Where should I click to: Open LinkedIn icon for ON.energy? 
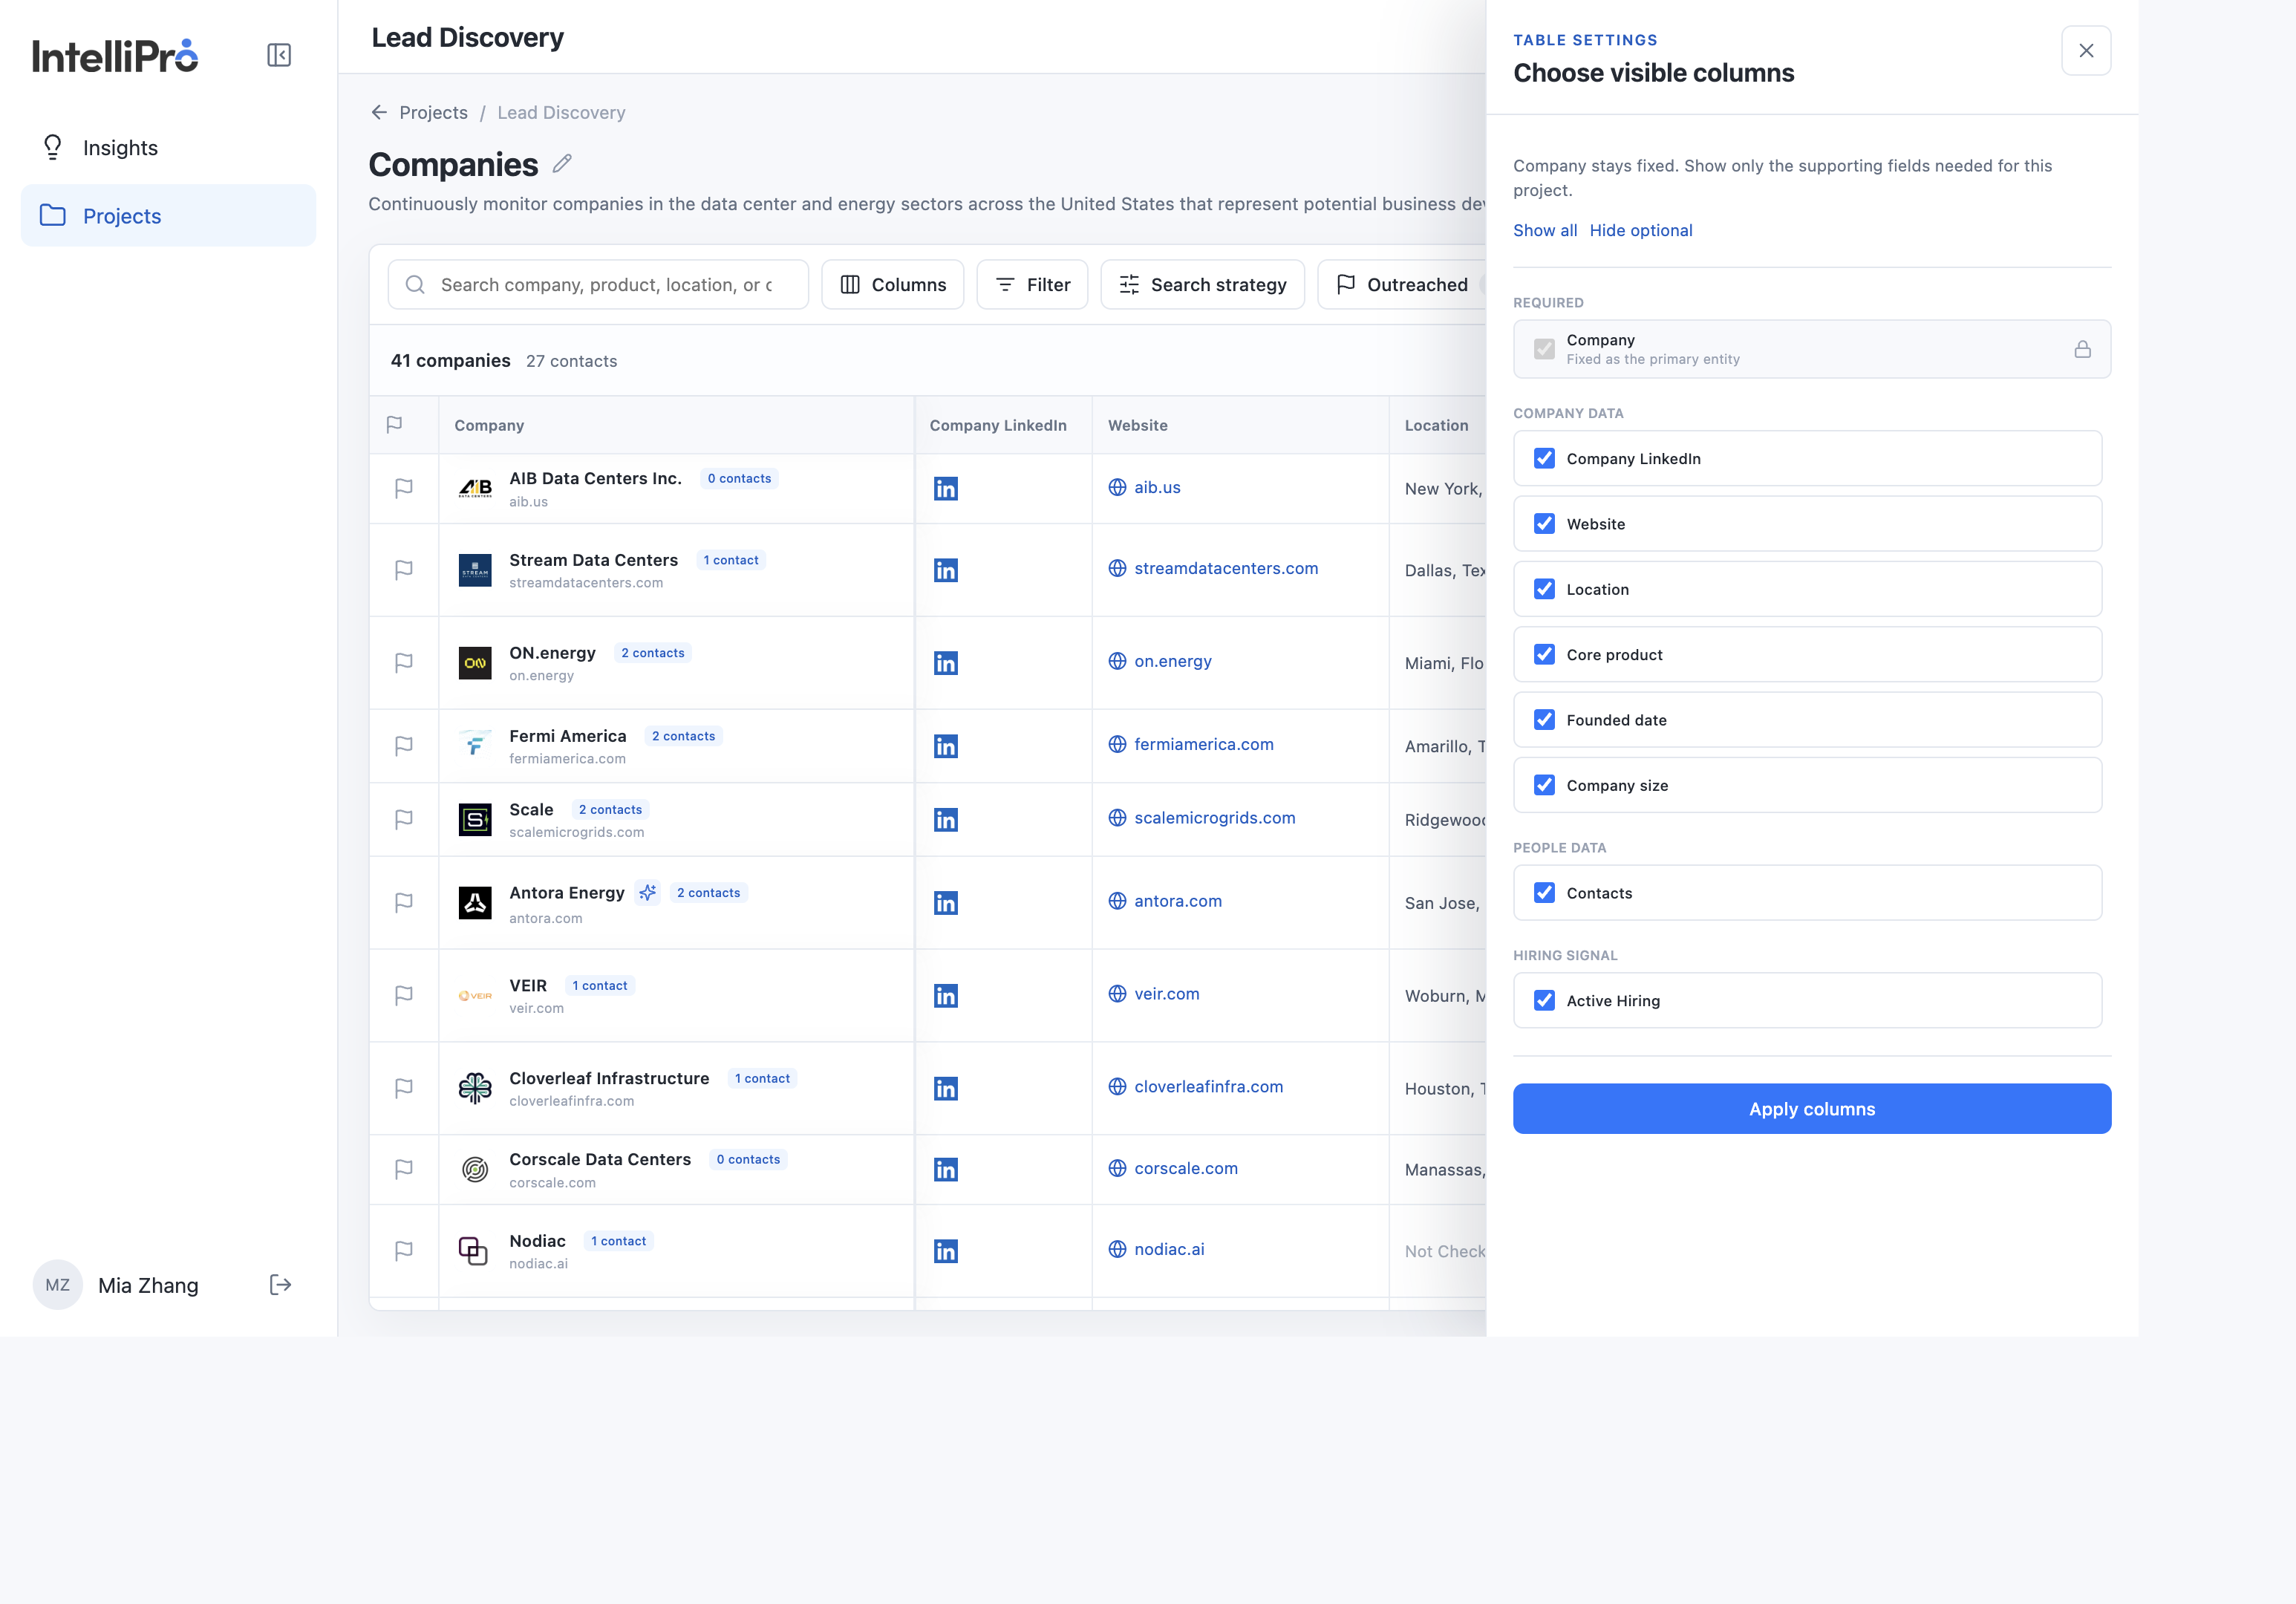pyautogui.click(x=946, y=663)
